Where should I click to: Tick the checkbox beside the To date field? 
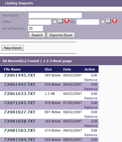point(103,22)
